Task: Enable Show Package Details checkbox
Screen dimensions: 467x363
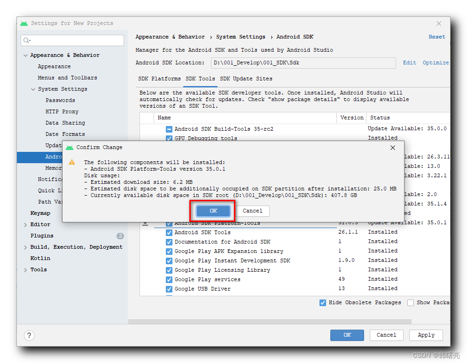Action: 411,303
